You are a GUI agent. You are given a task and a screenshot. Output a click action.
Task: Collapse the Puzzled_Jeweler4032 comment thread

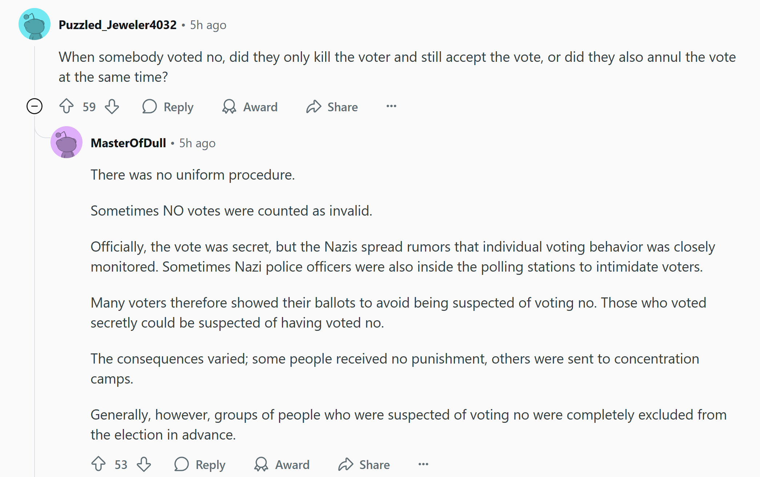(x=35, y=107)
